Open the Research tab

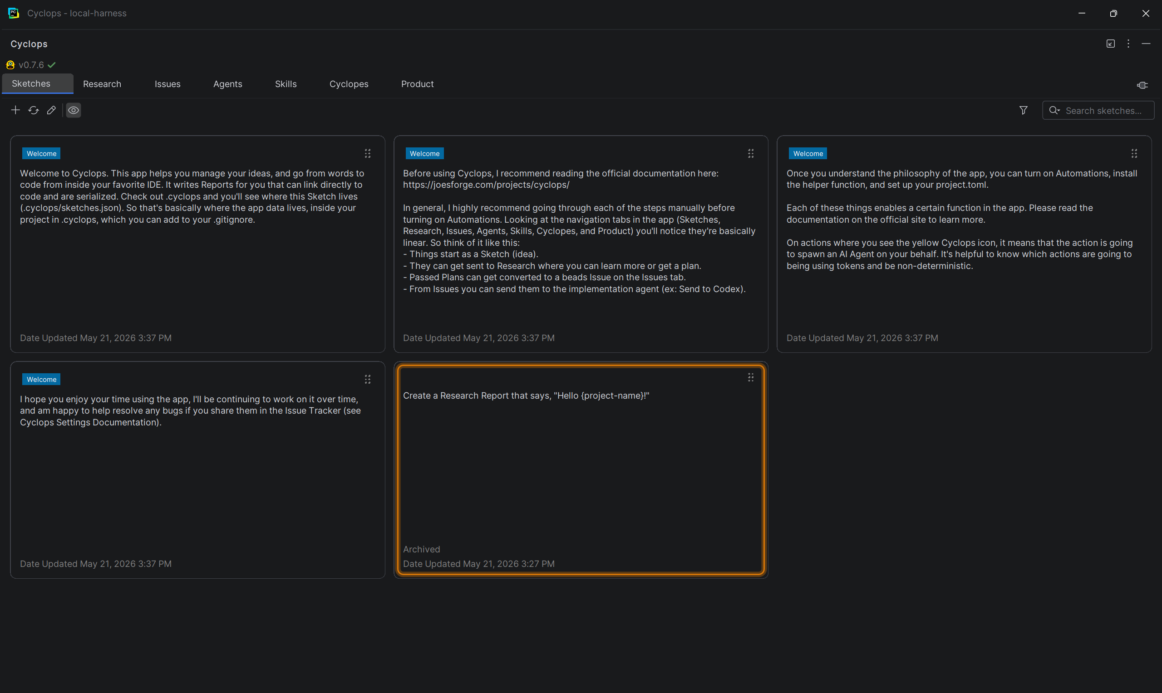coord(102,84)
